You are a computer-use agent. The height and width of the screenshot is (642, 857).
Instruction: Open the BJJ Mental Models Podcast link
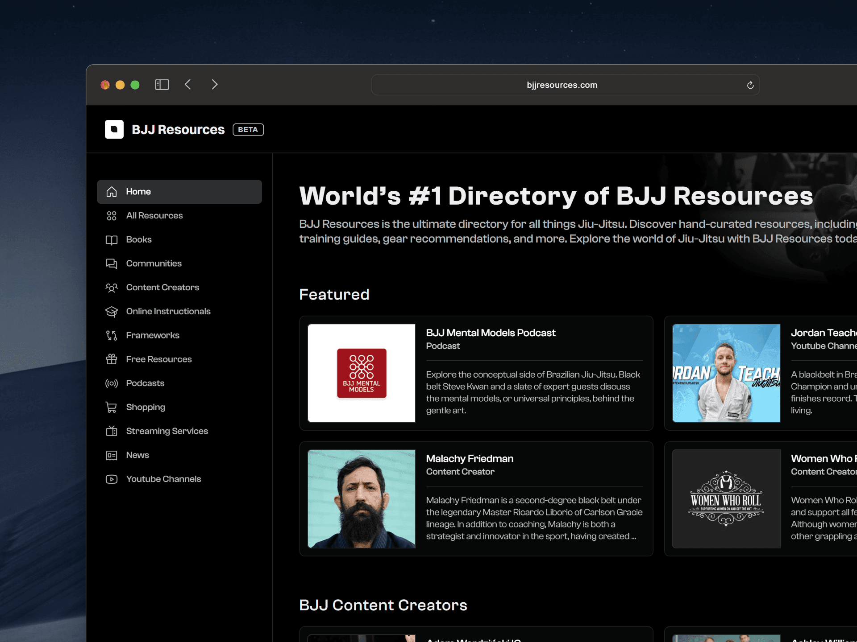point(491,333)
